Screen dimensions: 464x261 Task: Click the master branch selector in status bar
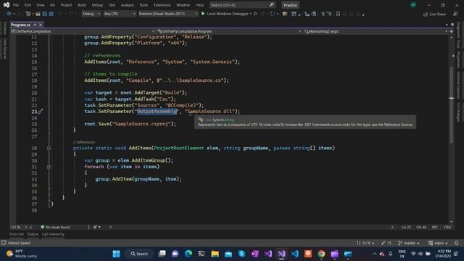(x=409, y=243)
